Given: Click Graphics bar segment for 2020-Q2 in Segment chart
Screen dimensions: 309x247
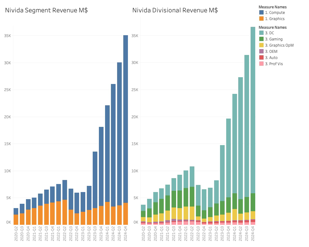Looking at the screenshot, I should coord(16,220).
